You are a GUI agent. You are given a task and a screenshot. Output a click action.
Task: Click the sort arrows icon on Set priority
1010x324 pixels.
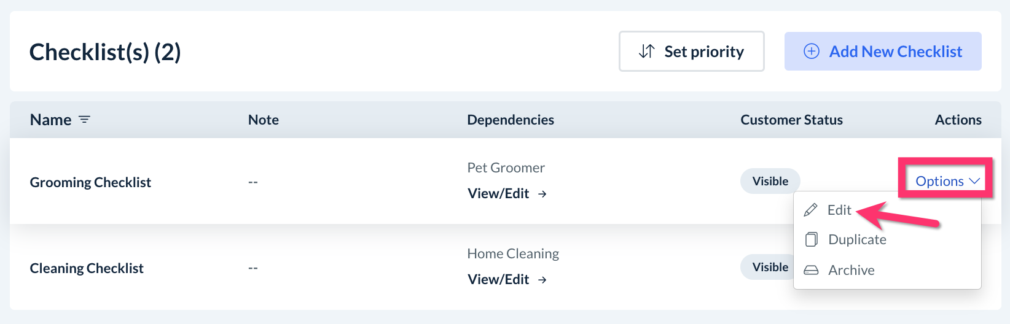[x=646, y=52]
